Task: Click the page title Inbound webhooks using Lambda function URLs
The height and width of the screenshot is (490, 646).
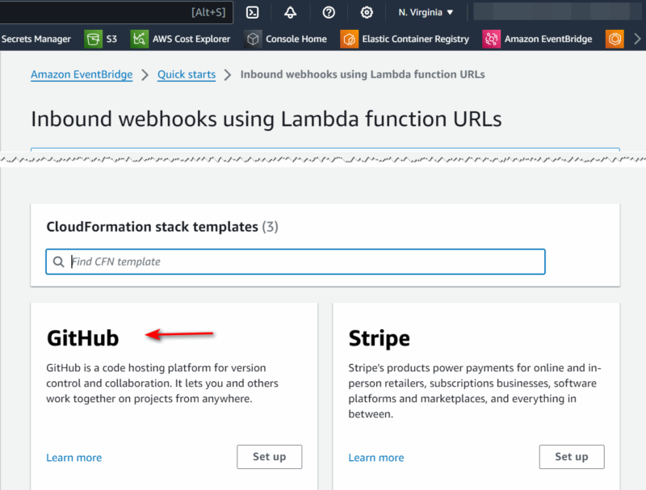Action: click(266, 119)
